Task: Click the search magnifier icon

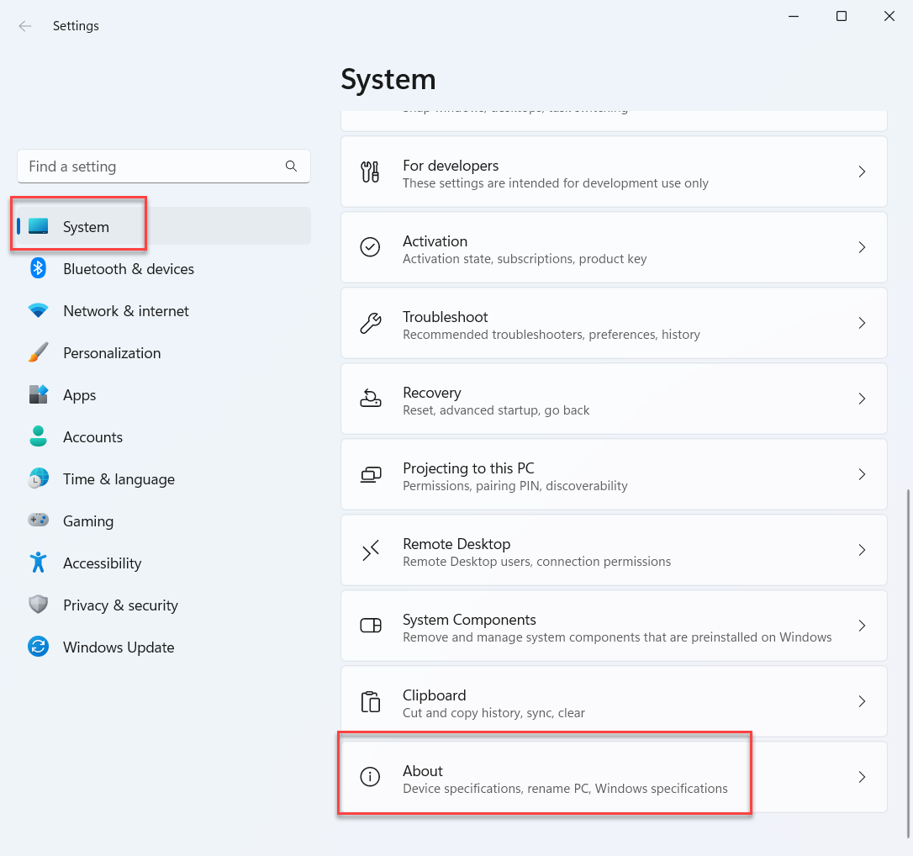Action: 291,166
